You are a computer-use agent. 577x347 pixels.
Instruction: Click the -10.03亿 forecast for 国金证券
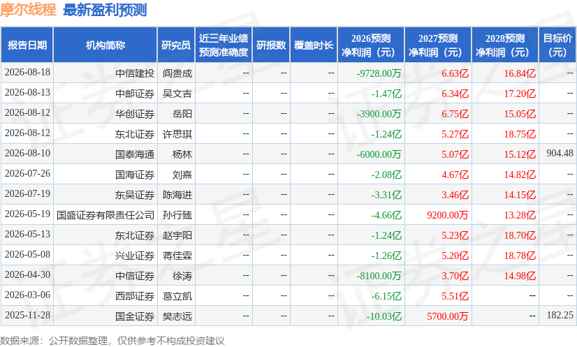[x=384, y=316]
